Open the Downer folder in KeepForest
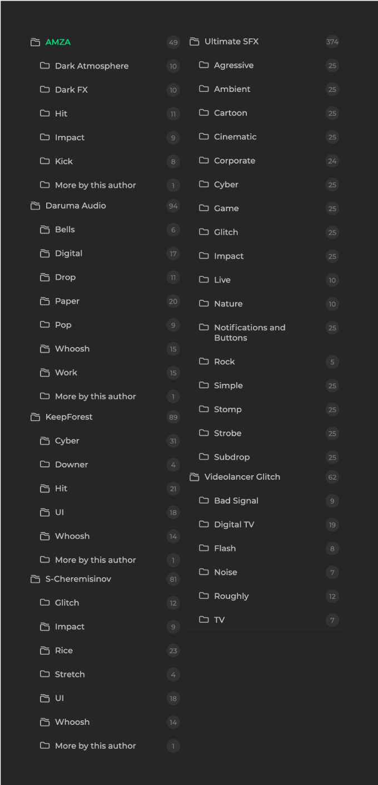Screen dimensions: 378x785 (71, 465)
